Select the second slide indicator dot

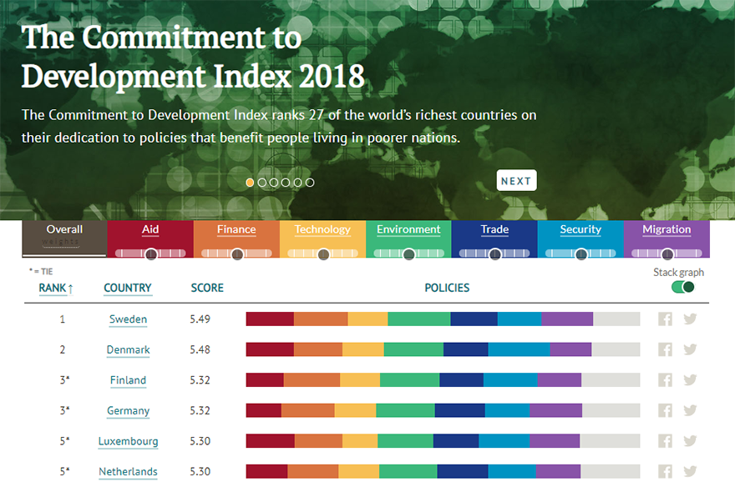[262, 183]
